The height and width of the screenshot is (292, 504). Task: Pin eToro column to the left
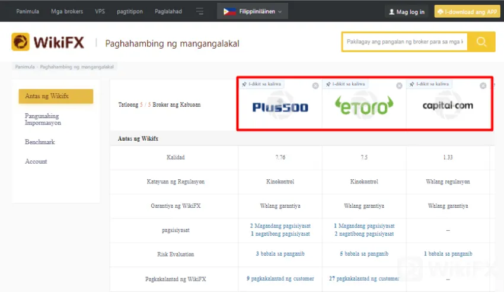[346, 84]
